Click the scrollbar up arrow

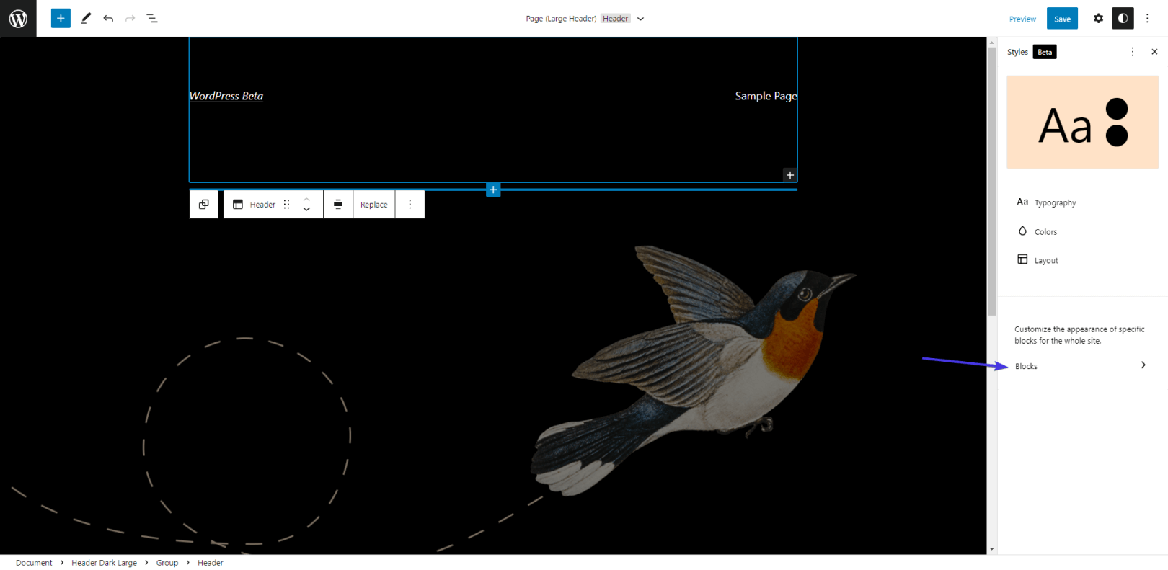(992, 43)
